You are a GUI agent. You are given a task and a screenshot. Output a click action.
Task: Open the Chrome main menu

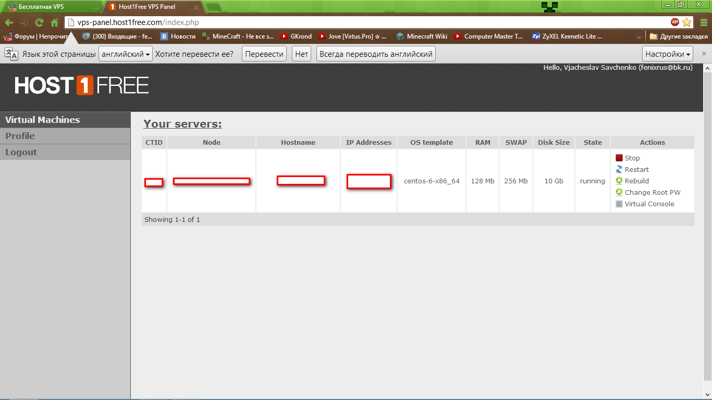(x=704, y=22)
